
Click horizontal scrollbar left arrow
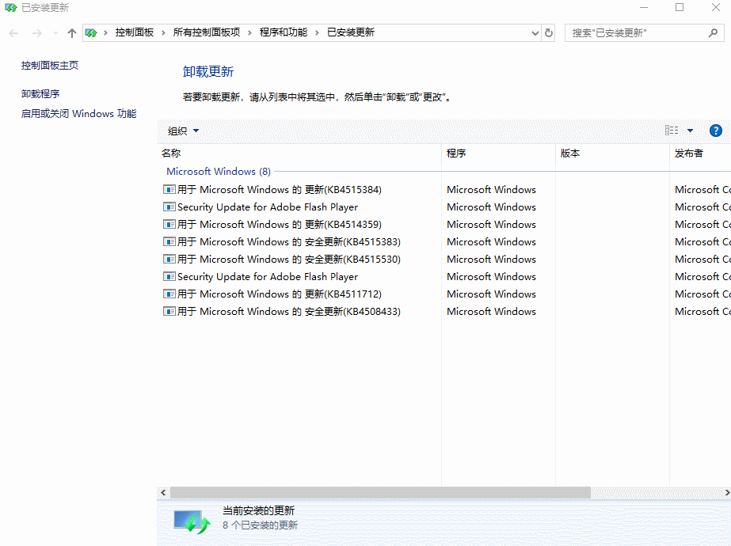[163, 492]
